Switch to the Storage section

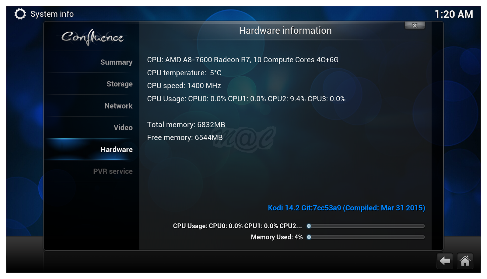(x=119, y=84)
